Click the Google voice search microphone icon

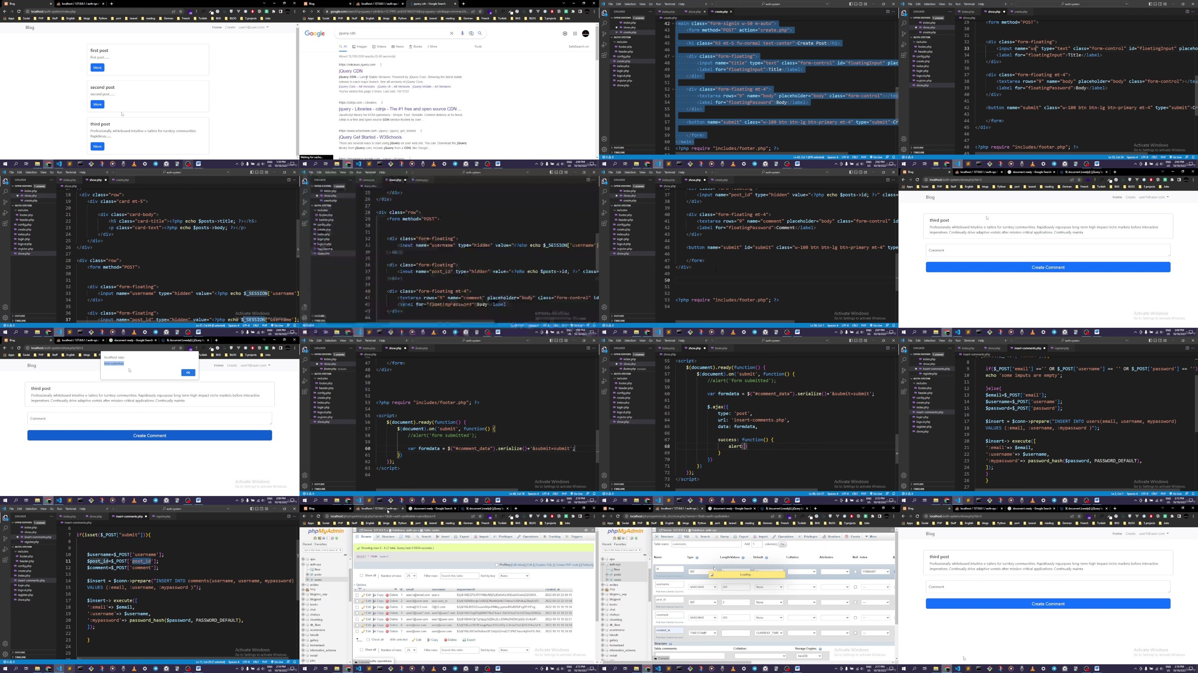pos(462,33)
